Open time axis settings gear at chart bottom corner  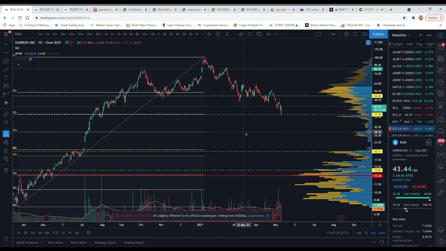pos(380,225)
